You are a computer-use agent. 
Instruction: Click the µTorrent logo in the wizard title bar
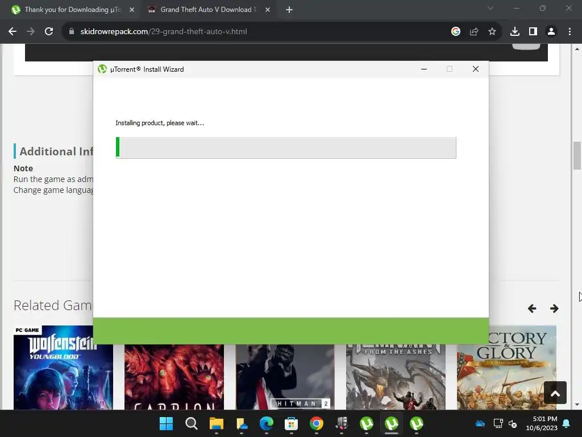(x=102, y=69)
